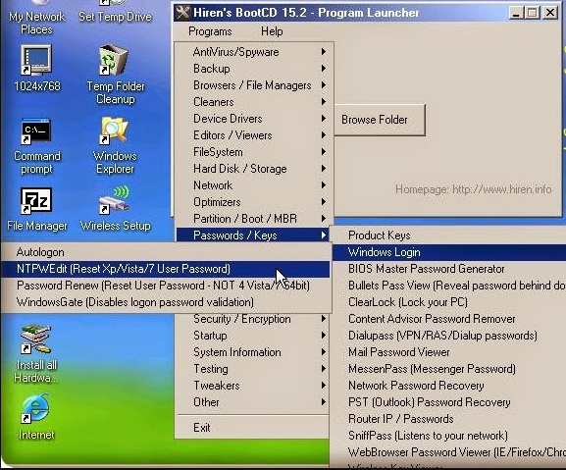Launch Router IP / Passwords
Viewport: 566px width, 470px height.
448,419
